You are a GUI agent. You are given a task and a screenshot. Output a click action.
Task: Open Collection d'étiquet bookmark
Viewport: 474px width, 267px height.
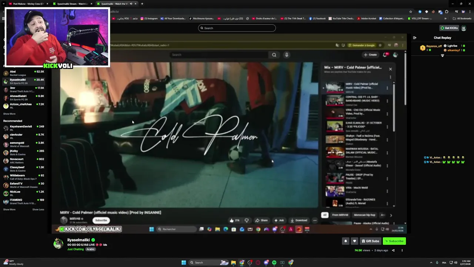pyautogui.click(x=392, y=19)
